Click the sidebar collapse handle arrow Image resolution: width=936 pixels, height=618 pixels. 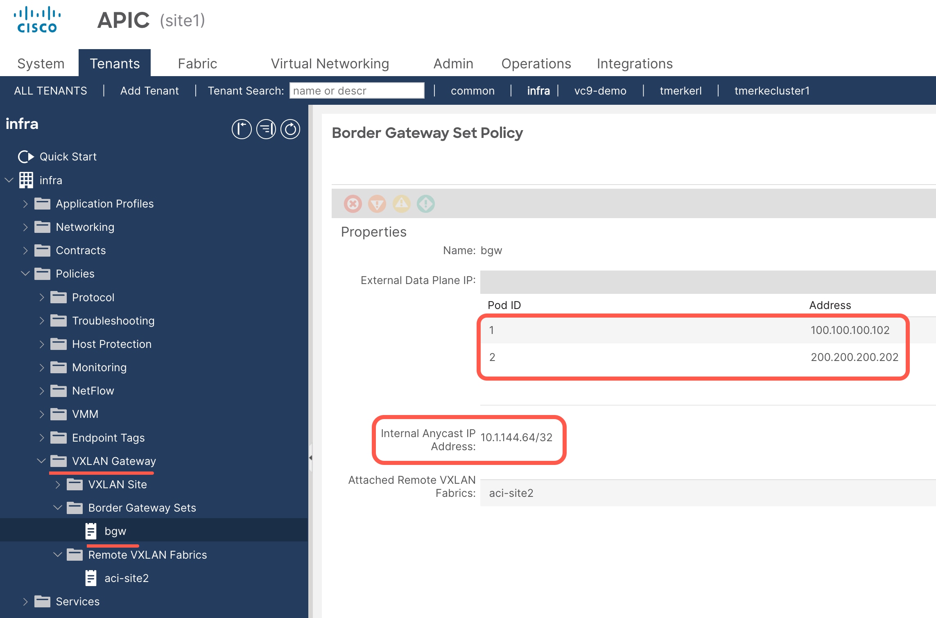click(310, 458)
